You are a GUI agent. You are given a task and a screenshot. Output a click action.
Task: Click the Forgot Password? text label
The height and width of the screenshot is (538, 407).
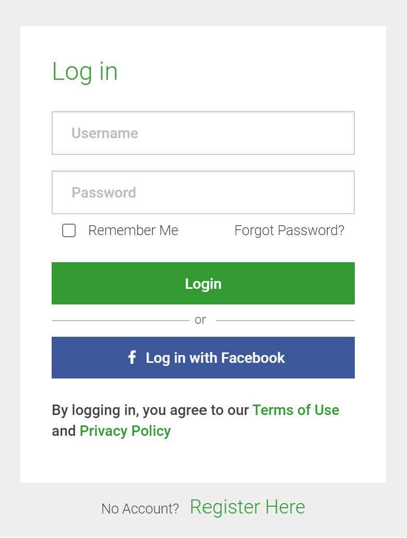click(289, 230)
